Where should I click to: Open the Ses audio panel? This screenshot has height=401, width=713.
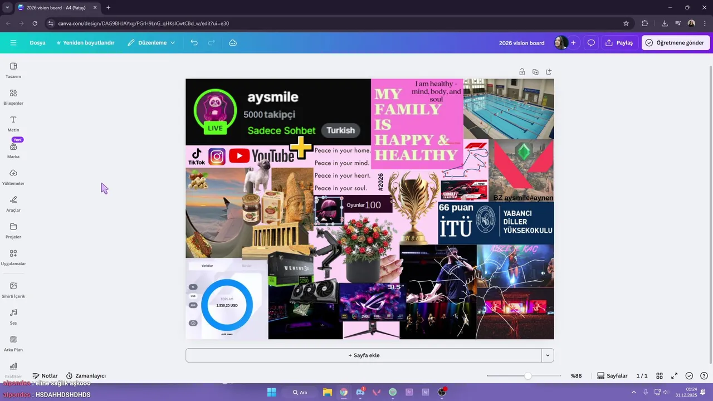[x=13, y=317]
